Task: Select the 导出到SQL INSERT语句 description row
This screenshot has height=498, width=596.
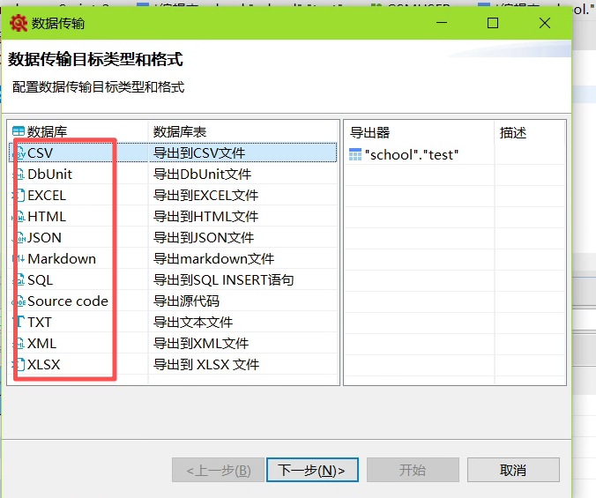Action: tap(223, 280)
